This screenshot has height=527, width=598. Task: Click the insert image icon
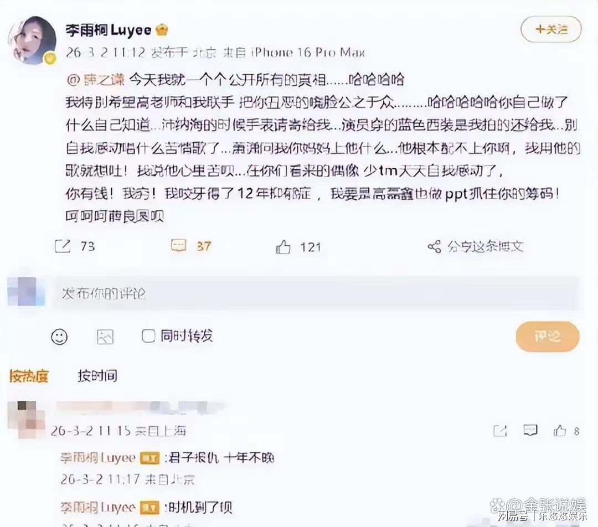tap(105, 337)
